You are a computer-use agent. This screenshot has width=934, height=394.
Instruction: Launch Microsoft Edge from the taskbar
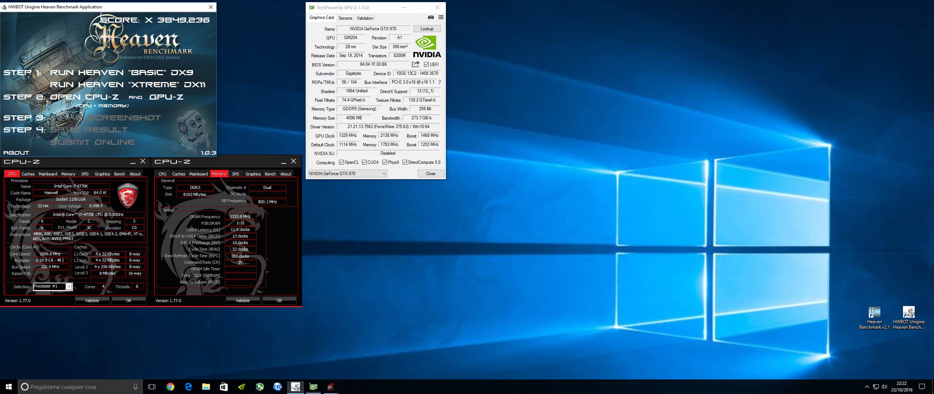(188, 387)
